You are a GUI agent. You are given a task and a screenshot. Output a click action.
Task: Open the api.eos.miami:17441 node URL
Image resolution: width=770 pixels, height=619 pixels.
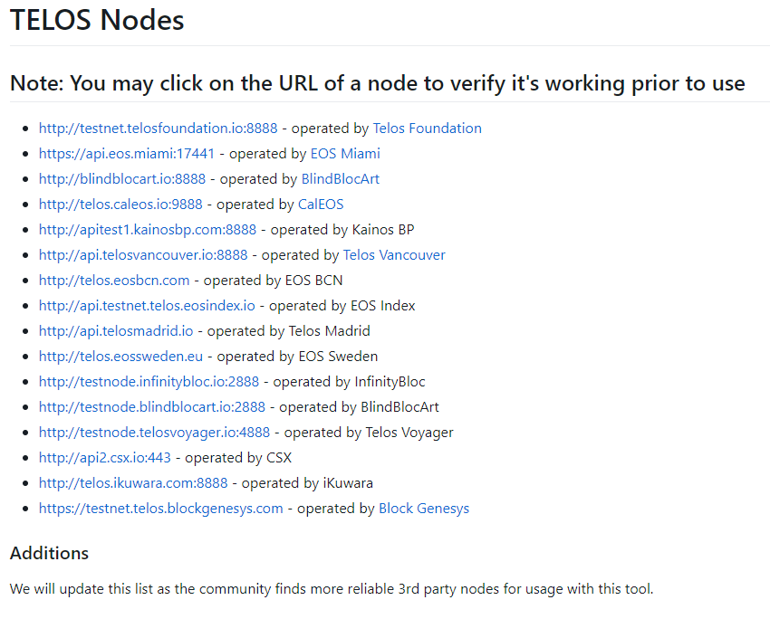pyautogui.click(x=127, y=154)
